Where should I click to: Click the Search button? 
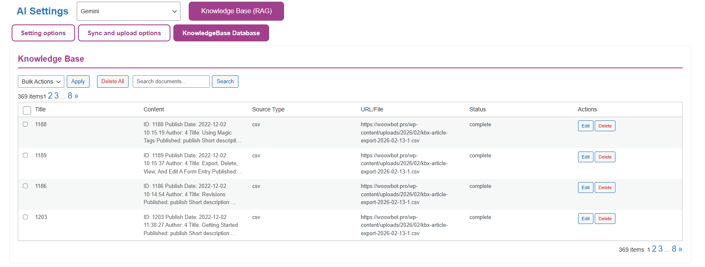point(225,82)
